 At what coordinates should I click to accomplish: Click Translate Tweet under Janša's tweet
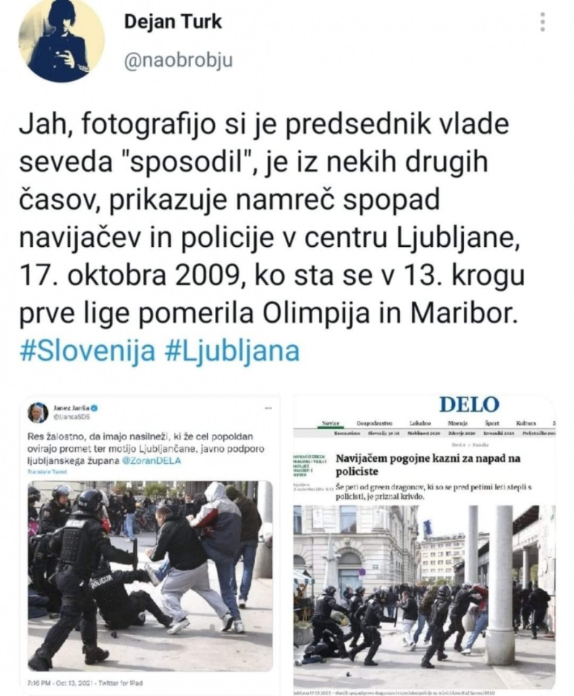47,472
